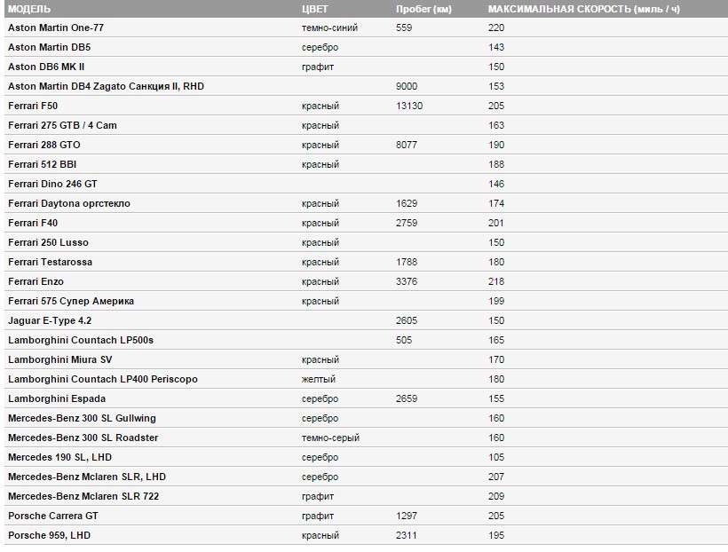The image size is (728, 552).
Task: Click the 'Ferrari 575 Супер Америка' name
Action: [71, 301]
